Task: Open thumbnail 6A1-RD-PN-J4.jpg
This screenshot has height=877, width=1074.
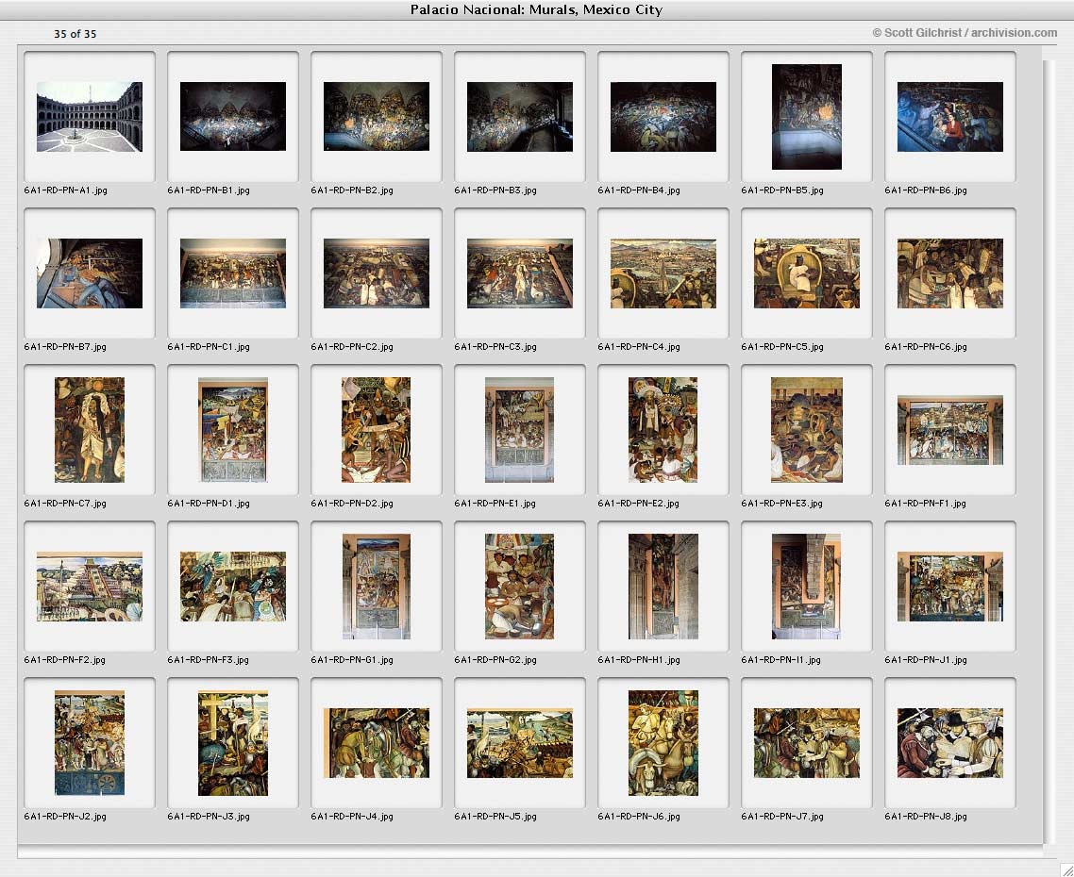Action: (377, 743)
